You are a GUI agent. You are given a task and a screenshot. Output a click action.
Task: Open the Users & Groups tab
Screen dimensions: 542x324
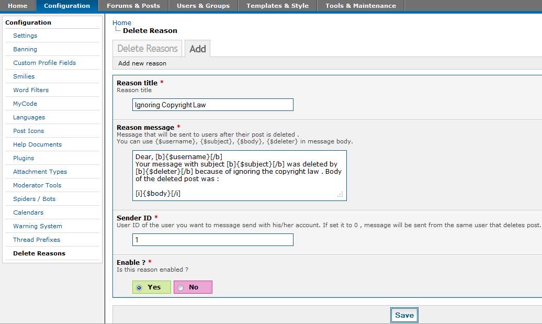coord(203,6)
